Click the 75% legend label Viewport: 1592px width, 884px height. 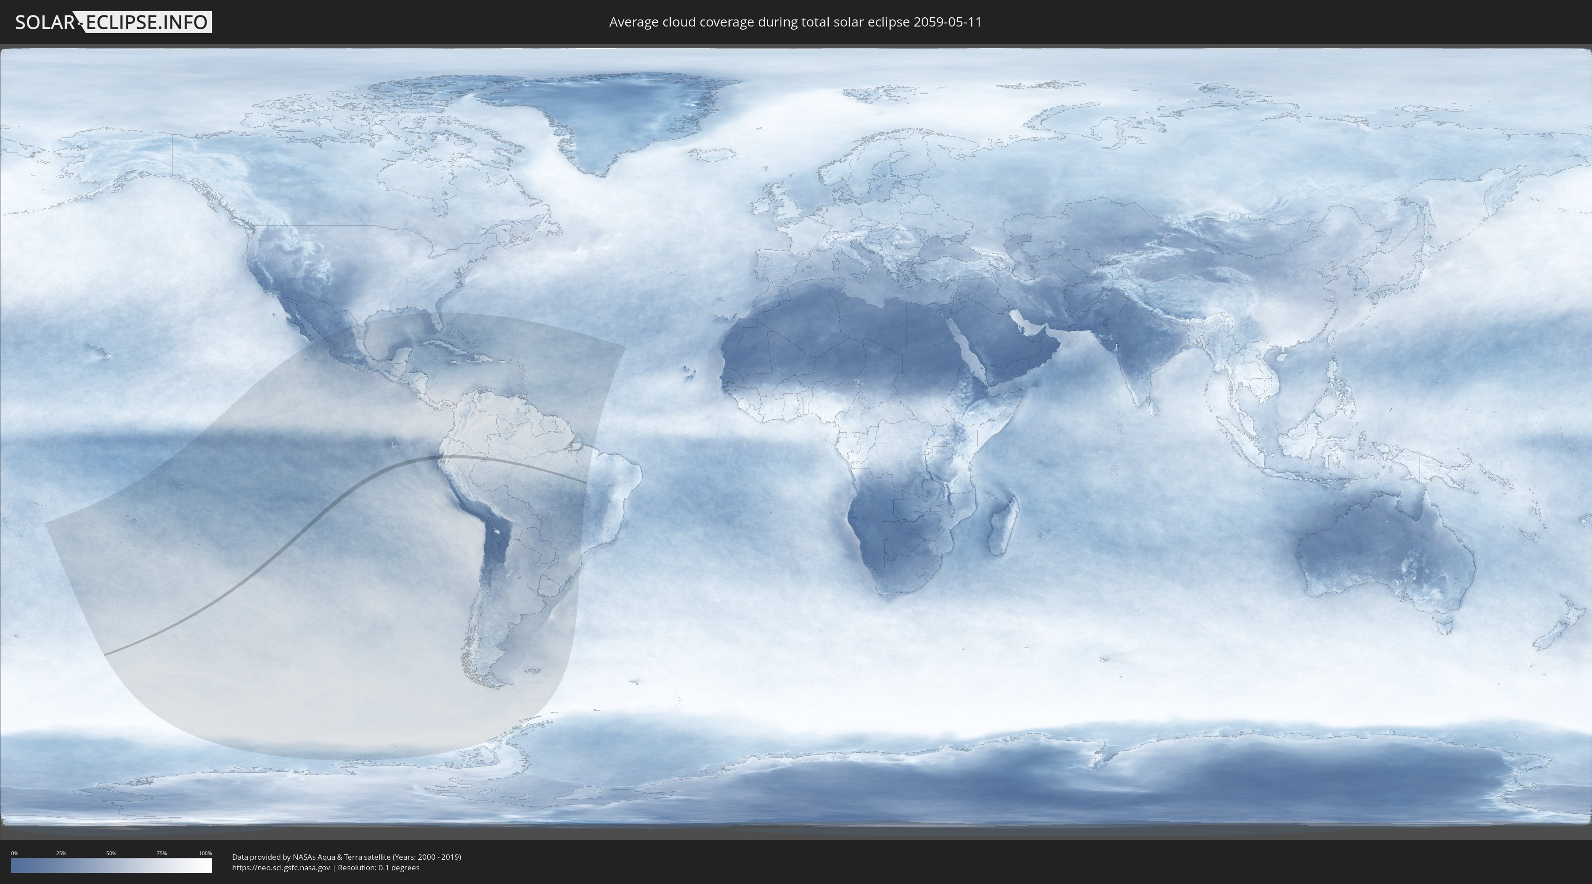161,853
